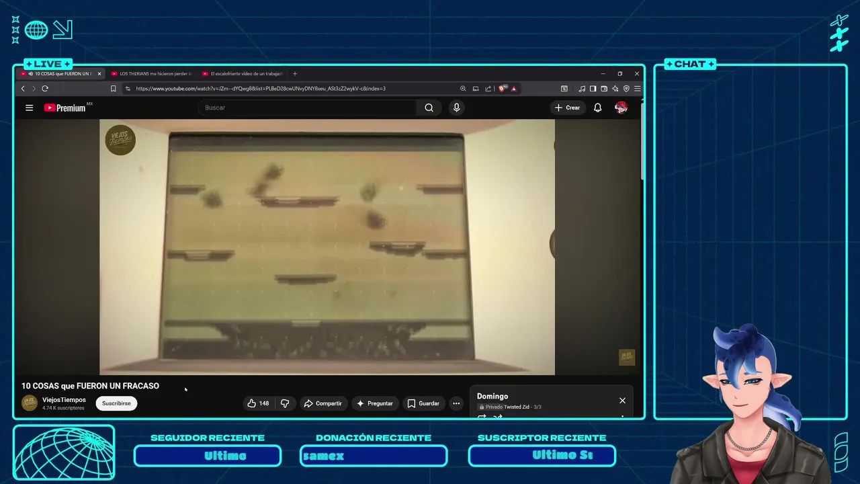Save video with Guardar button

pyautogui.click(x=423, y=403)
